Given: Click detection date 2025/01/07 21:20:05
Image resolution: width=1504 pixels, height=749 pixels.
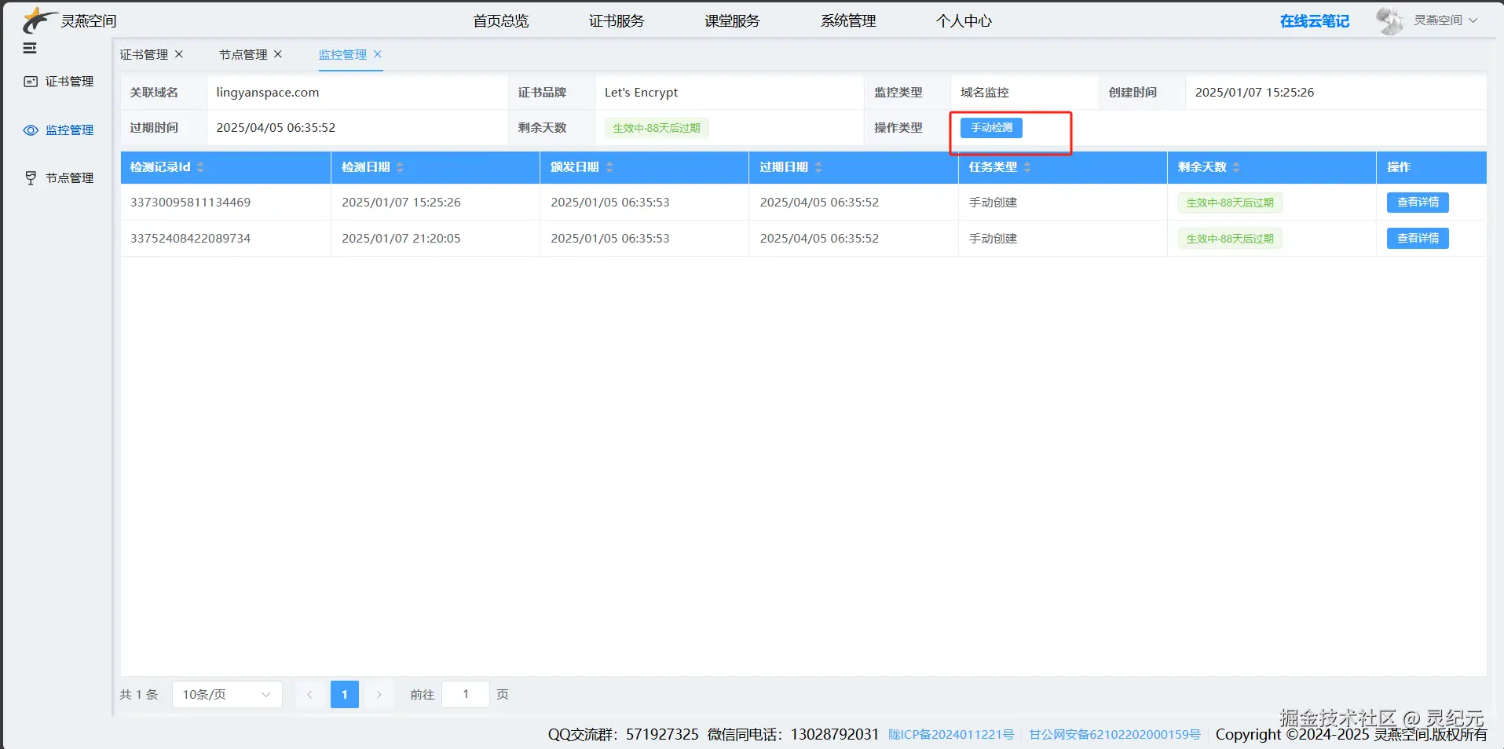Looking at the screenshot, I should click(x=401, y=239).
